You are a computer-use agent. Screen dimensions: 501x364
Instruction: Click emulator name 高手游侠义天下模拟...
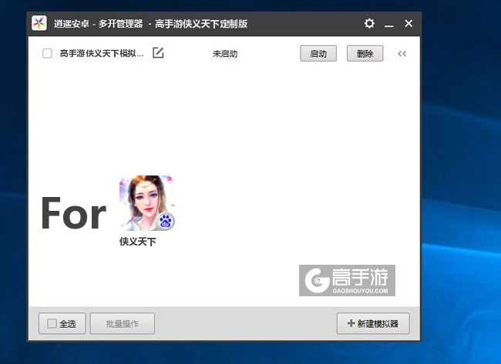pyautogui.click(x=102, y=53)
